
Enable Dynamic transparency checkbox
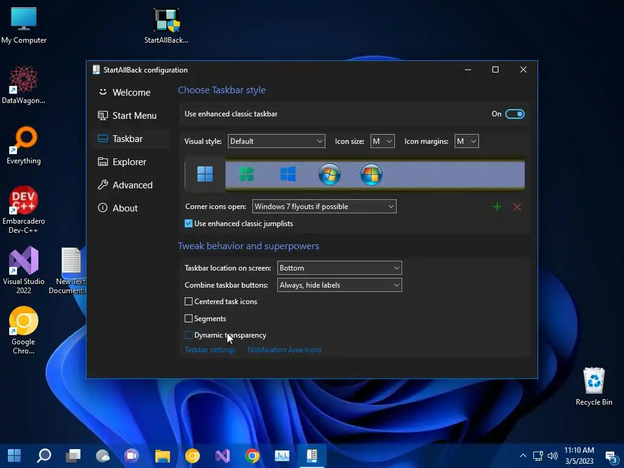(x=189, y=335)
